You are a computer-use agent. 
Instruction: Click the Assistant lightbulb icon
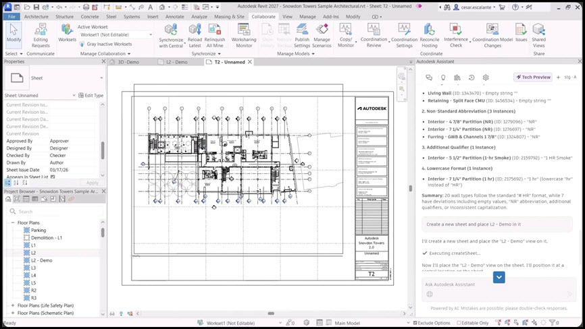pos(443,78)
